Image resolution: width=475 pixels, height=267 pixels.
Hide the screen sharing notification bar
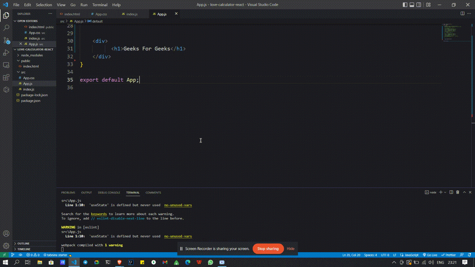point(290,248)
